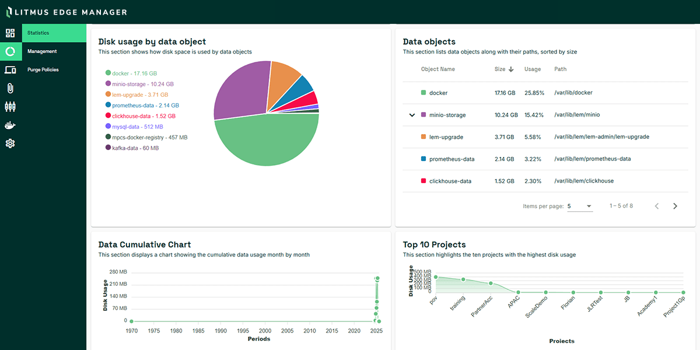Open the dashboard grid icon in sidebar
Screen dimensions: 700x350
(10, 33)
